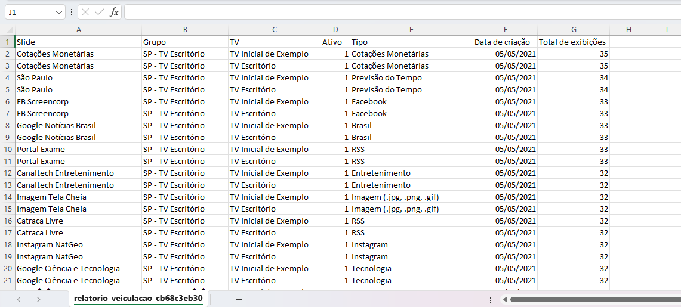
Task: Click 'Canaltech Entretenimento' in cell A12
Action: (65, 173)
